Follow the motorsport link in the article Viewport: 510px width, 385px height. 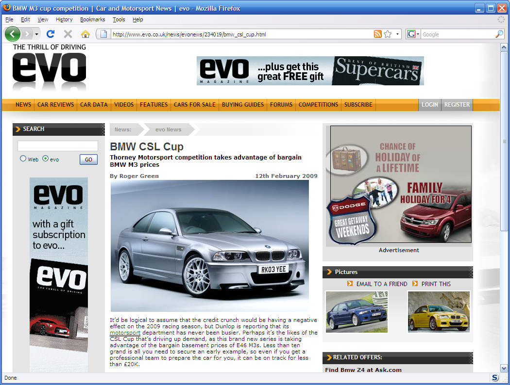pos(125,333)
